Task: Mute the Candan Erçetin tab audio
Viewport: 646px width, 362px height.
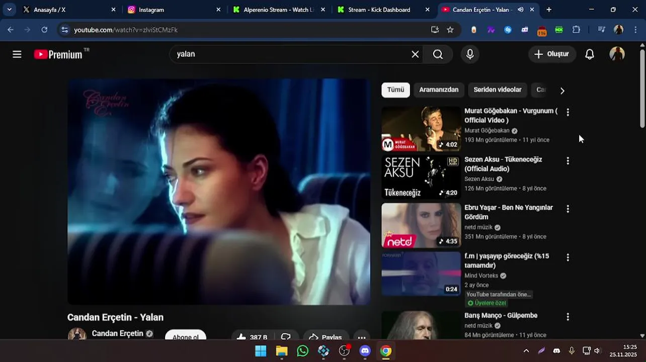Action: click(521, 10)
